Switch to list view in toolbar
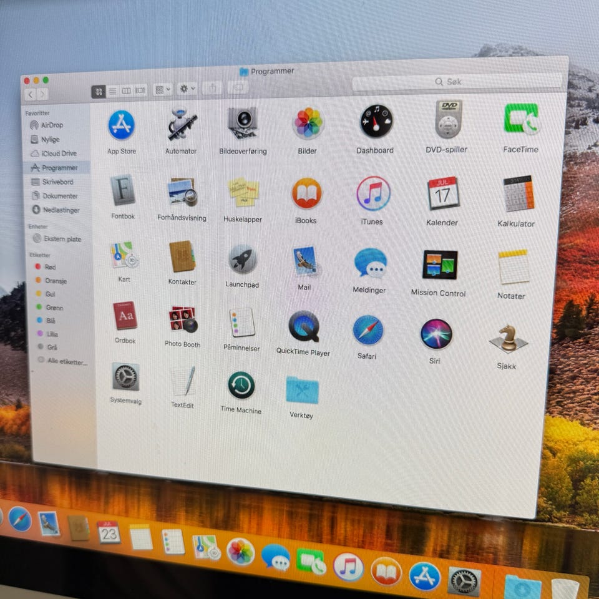 click(113, 91)
